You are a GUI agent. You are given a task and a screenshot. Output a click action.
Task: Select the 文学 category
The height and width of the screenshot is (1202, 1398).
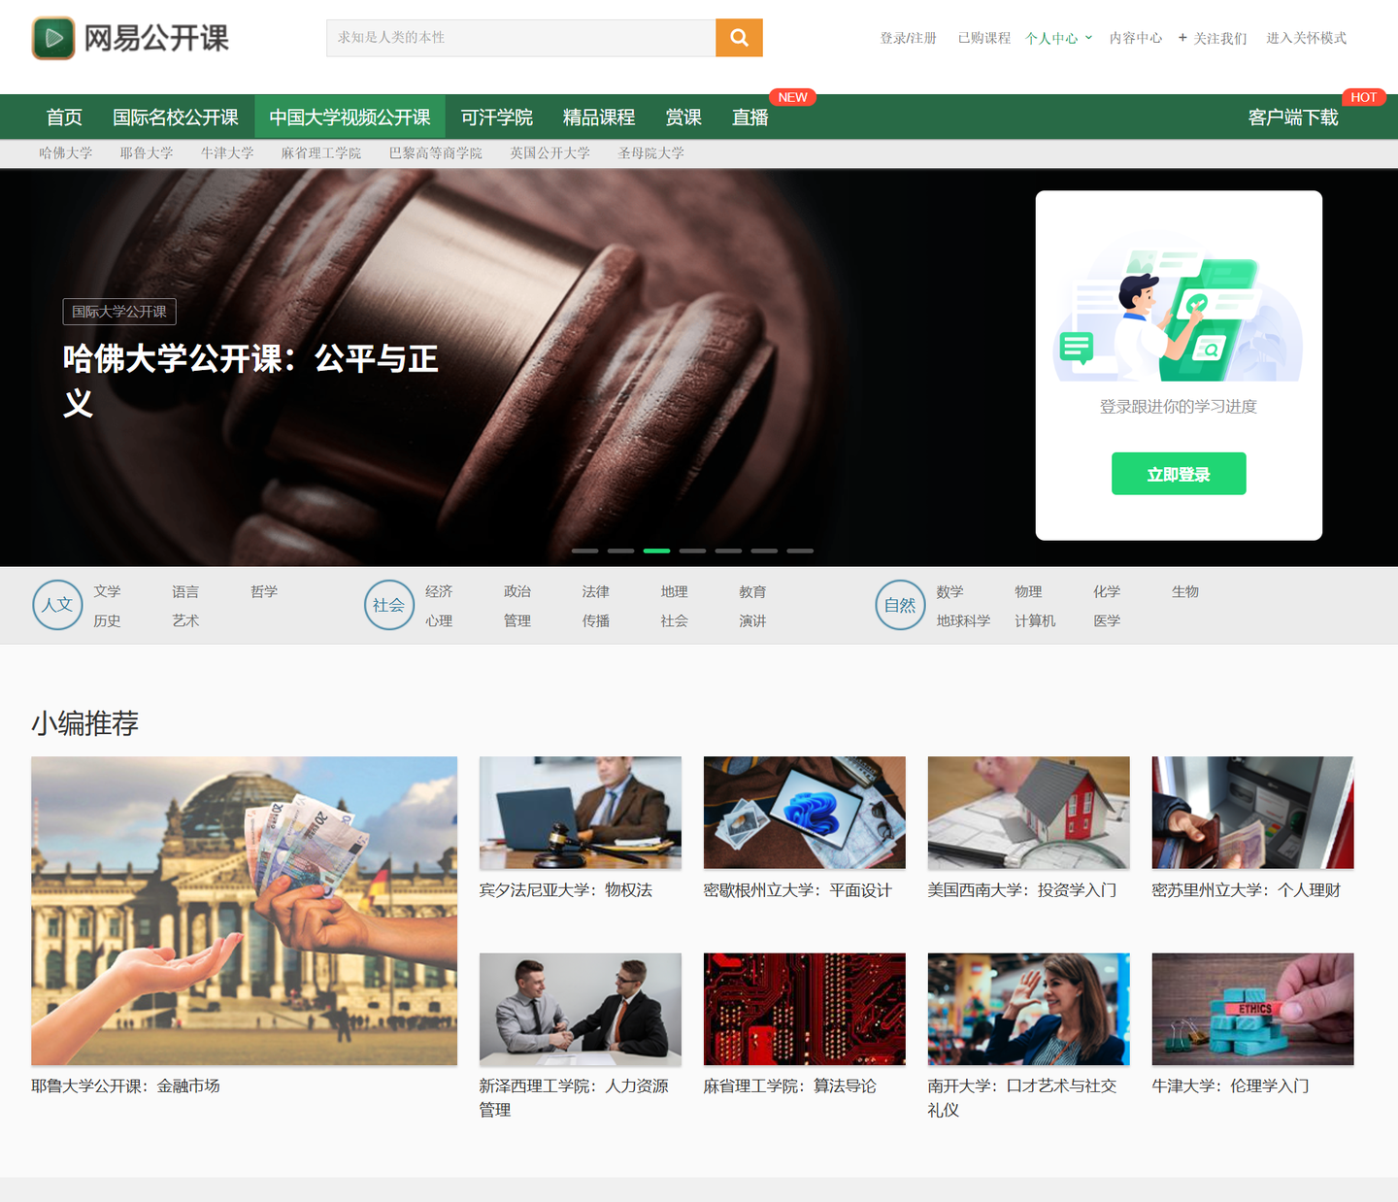click(107, 591)
